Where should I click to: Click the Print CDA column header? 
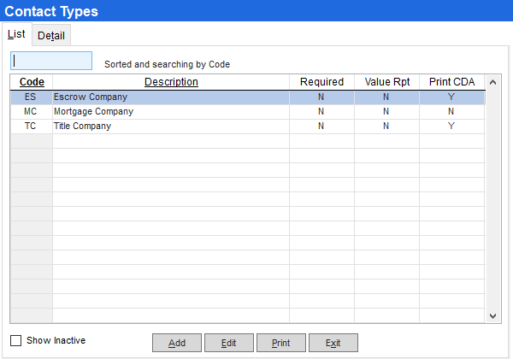pos(451,82)
